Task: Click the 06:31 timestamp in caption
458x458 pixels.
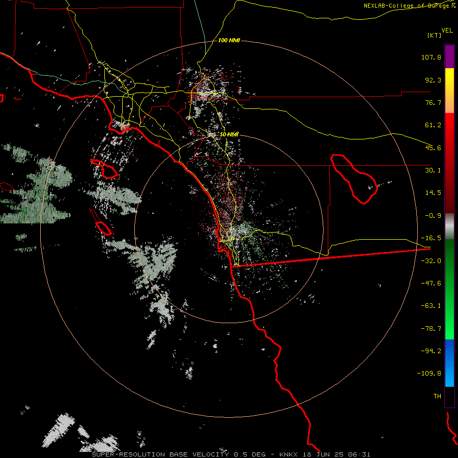Action: 359,454
